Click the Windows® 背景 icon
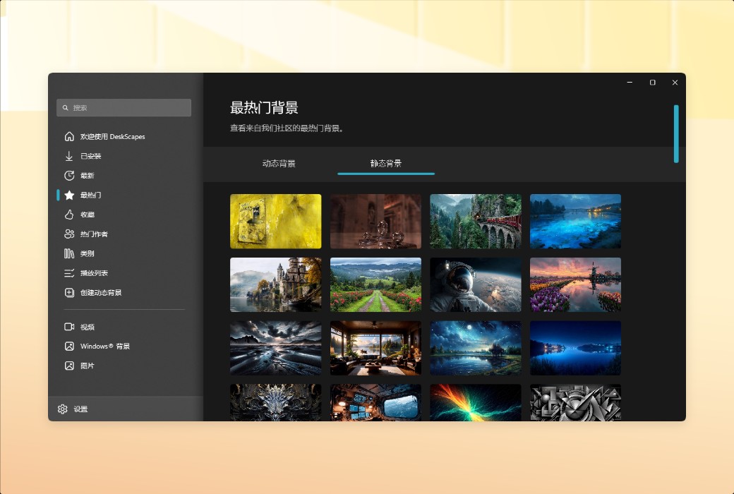 (68, 346)
